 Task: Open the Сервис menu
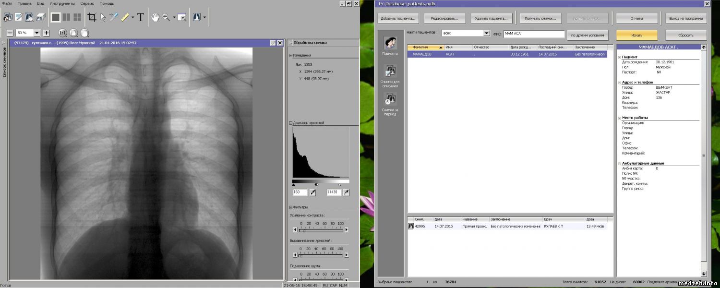pos(87,3)
